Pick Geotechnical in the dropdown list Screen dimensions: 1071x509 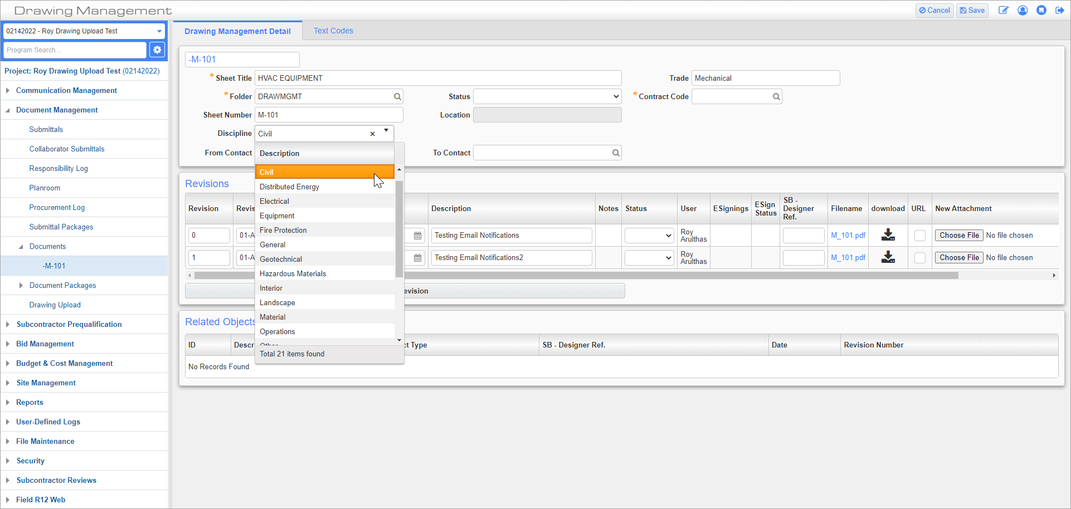[325, 260]
